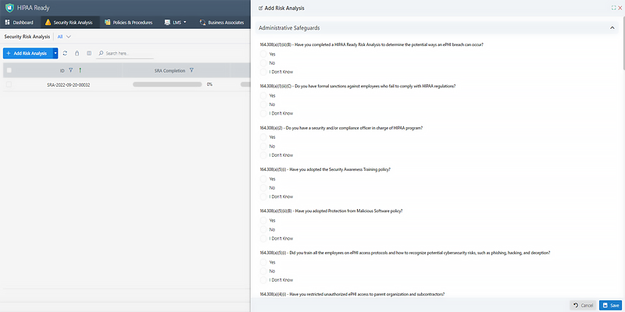Click in the Search here field

tap(125, 53)
